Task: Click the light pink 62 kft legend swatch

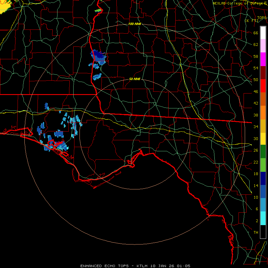Action: (263, 46)
